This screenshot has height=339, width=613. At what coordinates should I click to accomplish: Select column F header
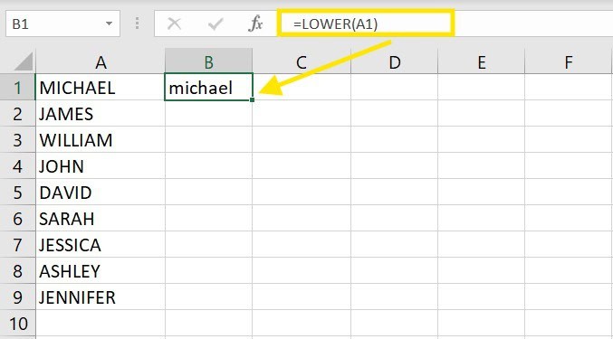[x=569, y=62]
